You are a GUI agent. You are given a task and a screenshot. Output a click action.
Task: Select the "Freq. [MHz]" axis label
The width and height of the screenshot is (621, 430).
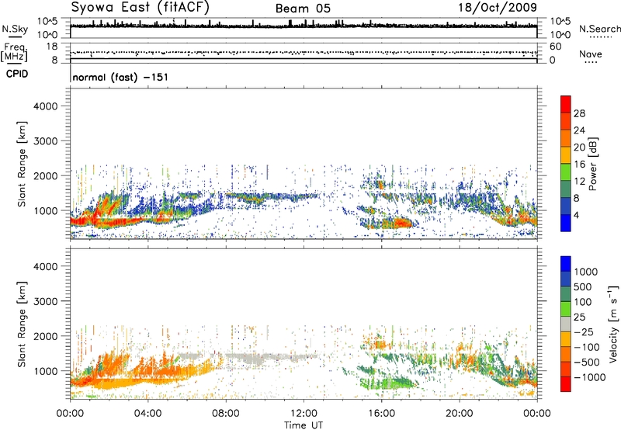[x=14, y=52]
